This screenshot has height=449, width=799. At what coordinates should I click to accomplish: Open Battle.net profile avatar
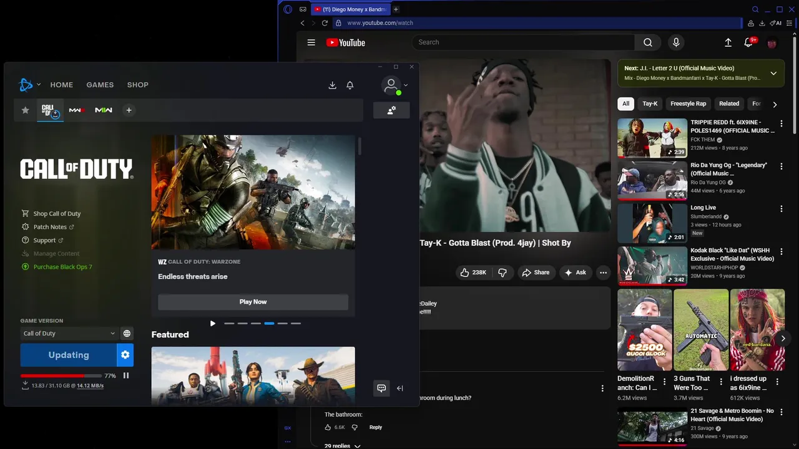[x=391, y=85]
